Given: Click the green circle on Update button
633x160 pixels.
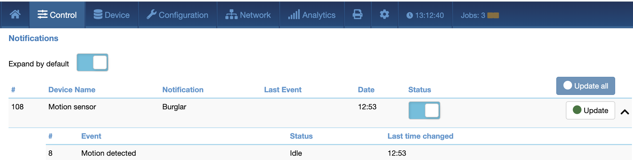Looking at the screenshot, I should [x=577, y=110].
